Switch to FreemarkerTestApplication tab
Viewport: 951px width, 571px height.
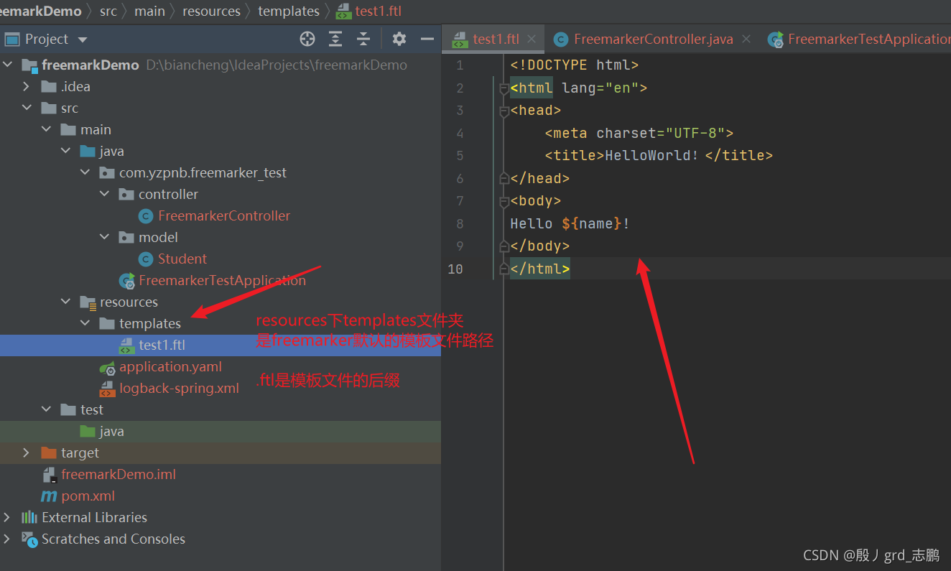coord(859,39)
